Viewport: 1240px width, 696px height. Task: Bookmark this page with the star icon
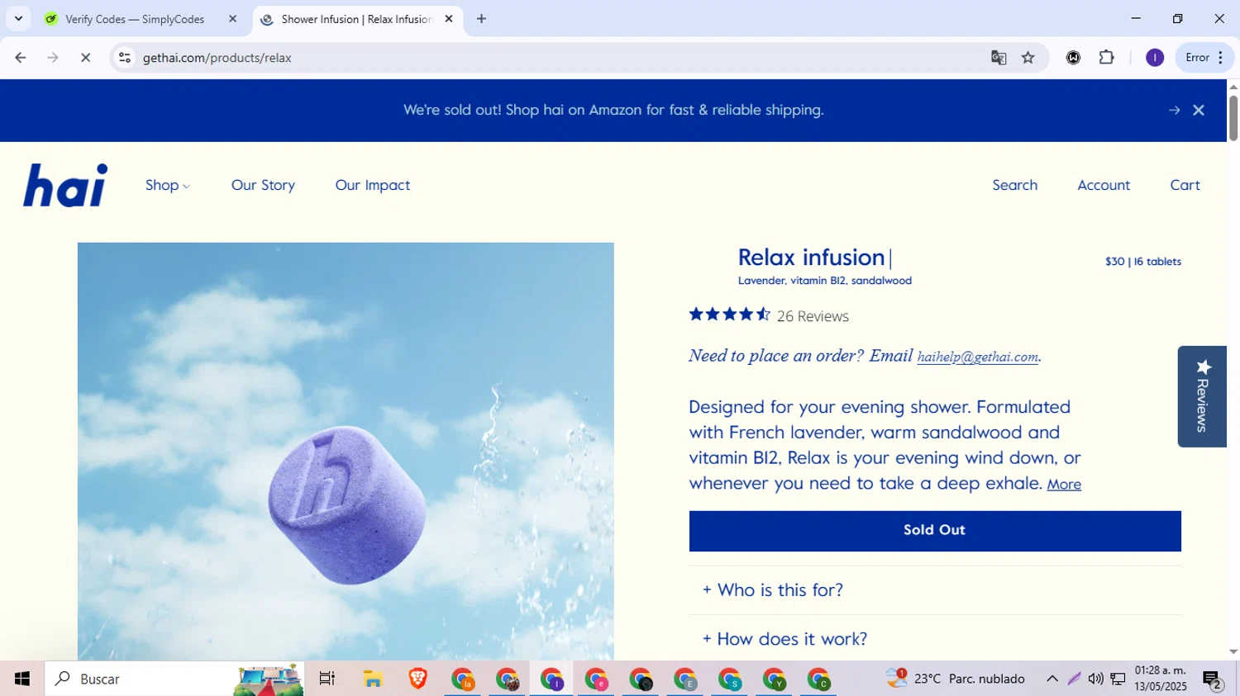coord(1028,58)
